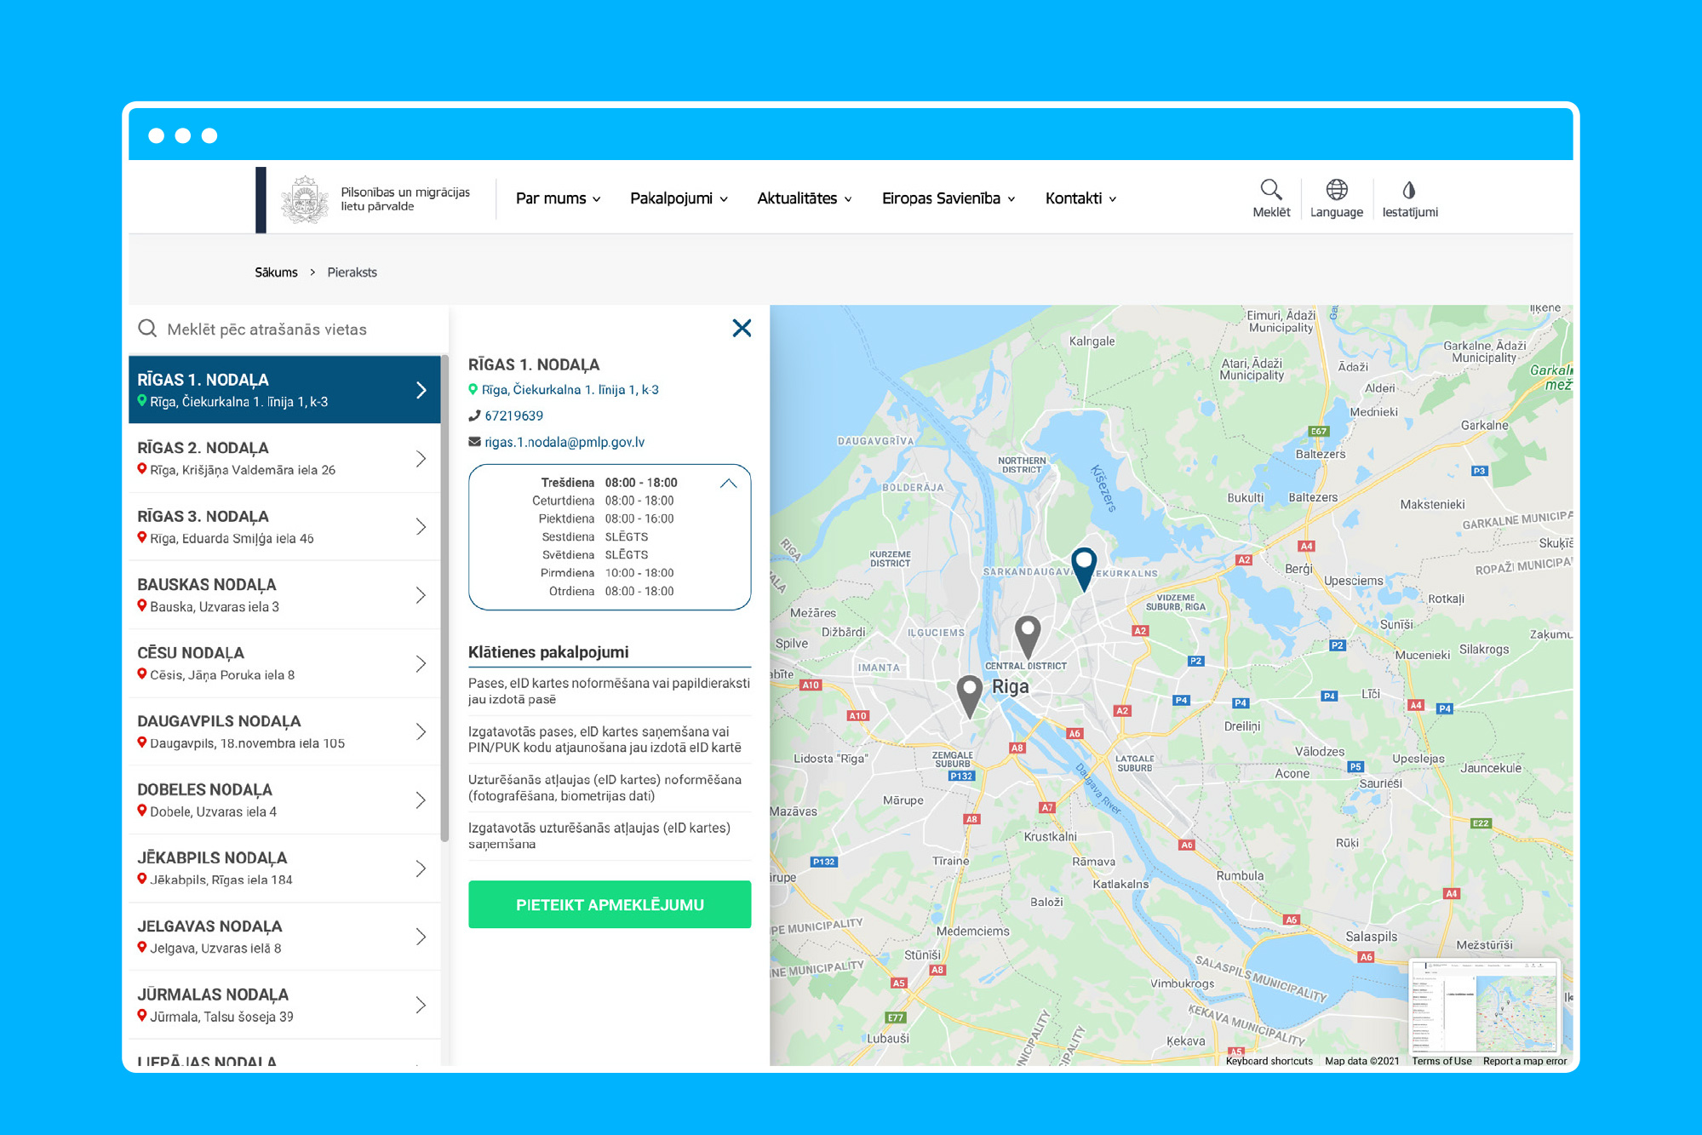The image size is (1702, 1135).
Task: Expand the Par mums menu
Action: tap(558, 198)
